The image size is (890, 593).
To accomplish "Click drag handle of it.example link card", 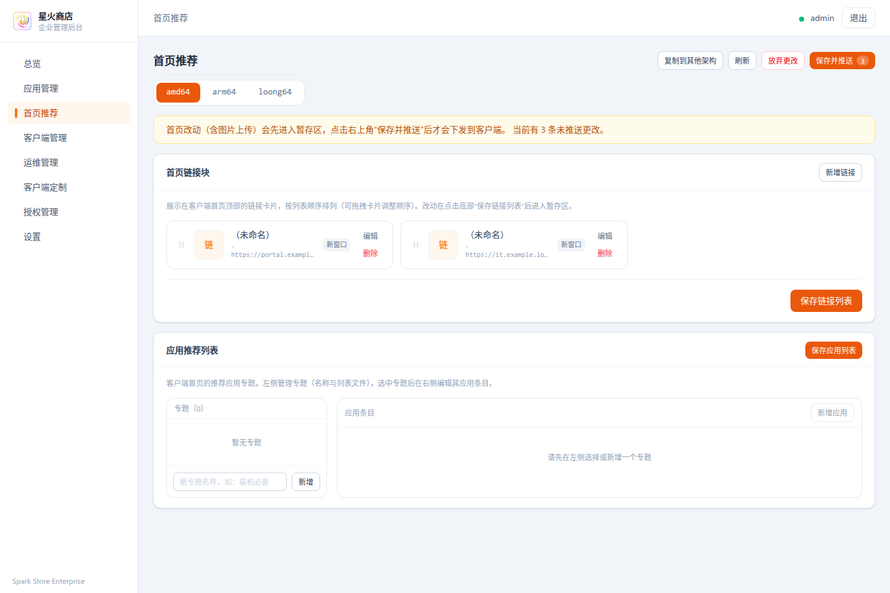I will tap(416, 245).
